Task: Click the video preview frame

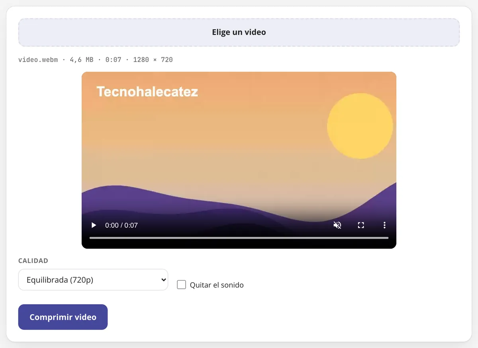Action: (x=239, y=160)
